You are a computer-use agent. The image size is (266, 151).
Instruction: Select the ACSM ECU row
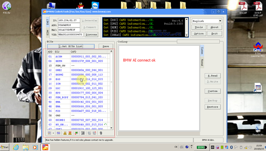pyautogui.click(x=78, y=57)
